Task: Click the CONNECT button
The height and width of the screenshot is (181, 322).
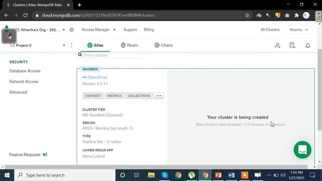Action: pos(93,96)
